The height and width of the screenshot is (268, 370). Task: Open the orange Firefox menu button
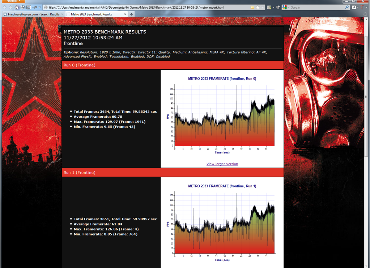click(x=13, y=1)
